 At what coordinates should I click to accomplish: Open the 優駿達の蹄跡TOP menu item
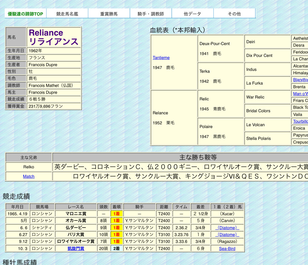(25, 14)
